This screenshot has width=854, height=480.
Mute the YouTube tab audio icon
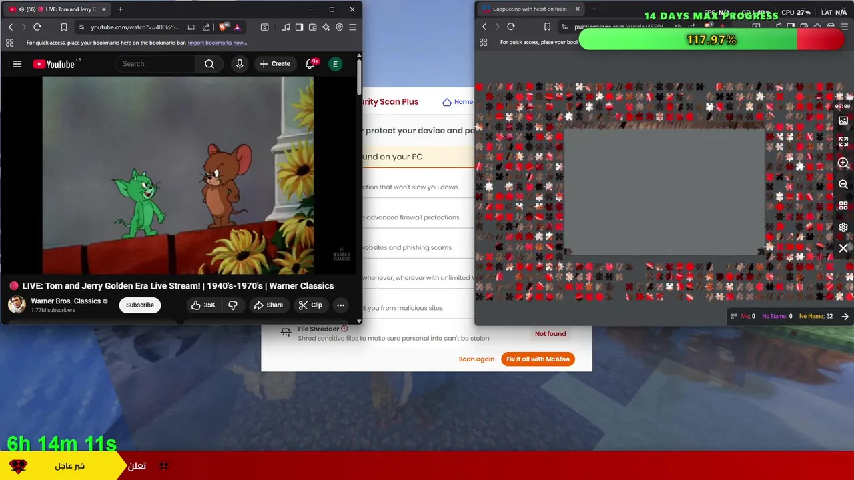click(x=21, y=9)
